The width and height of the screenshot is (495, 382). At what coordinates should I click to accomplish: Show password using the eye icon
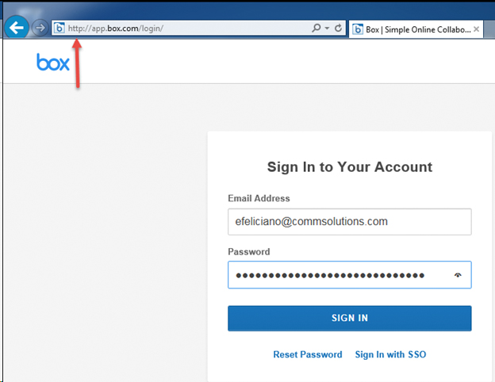click(x=458, y=275)
